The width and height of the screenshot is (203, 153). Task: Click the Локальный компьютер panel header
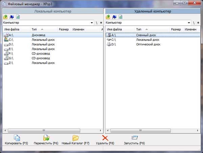point(53,11)
